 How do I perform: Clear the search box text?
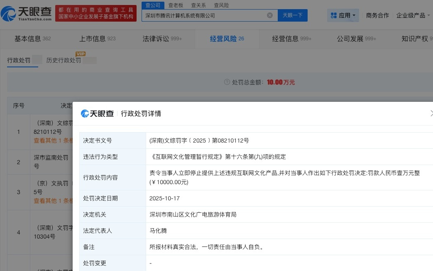coord(270,15)
